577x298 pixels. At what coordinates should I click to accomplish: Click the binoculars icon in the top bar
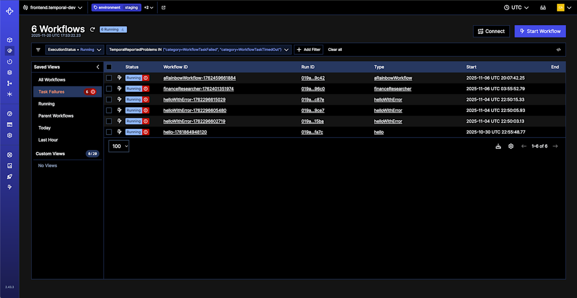[543, 8]
